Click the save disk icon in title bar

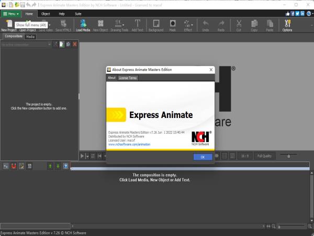(x=23, y=5)
